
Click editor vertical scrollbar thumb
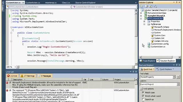(x=136, y=25)
